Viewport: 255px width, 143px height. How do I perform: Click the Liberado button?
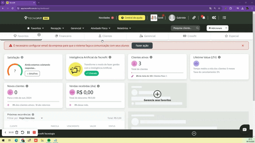click(91, 73)
